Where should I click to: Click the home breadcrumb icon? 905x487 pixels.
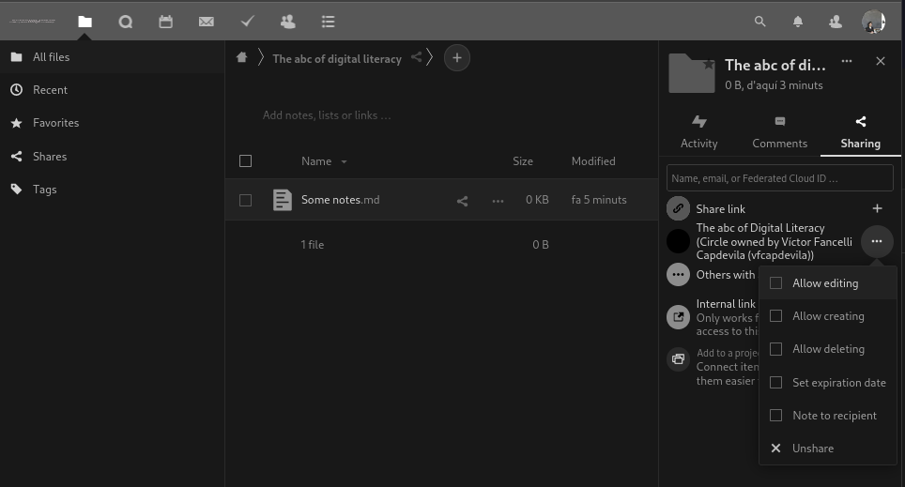click(242, 58)
